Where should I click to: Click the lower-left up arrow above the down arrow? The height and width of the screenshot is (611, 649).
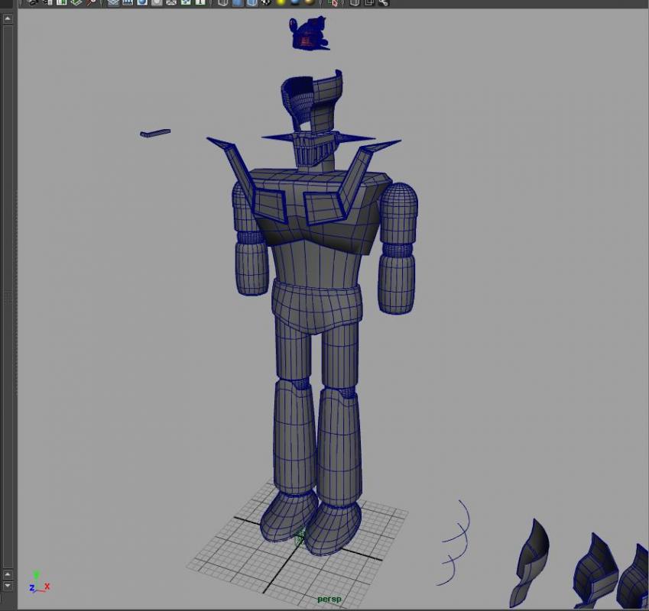[x=8, y=574]
